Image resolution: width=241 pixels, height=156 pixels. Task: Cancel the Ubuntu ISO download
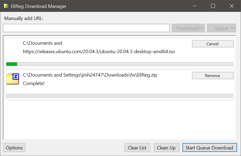point(213,44)
